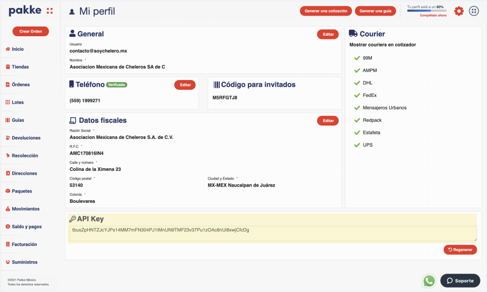Image resolution: width=487 pixels, height=292 pixels.
Task: Open WhatsApp chat icon
Action: click(429, 281)
